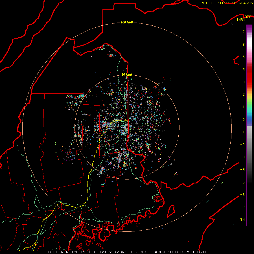Click the -1 value on the color scale
The height and width of the screenshot is (254, 254).
[242, 132]
